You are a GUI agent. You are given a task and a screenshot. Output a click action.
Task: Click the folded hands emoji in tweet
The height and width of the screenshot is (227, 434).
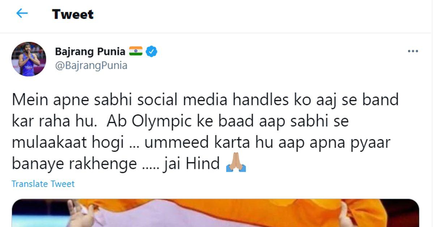pyautogui.click(x=236, y=164)
